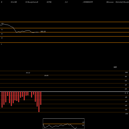Viewport: 129px width, 129px height.
Task: Click the SI(TM) header text
Action: click(x=49, y=2)
